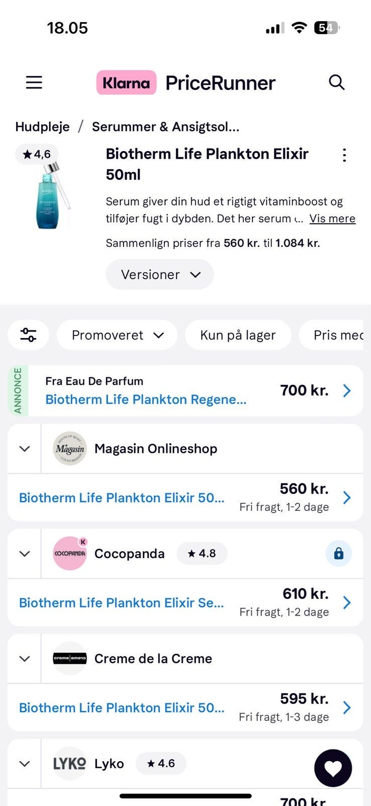Image resolution: width=371 pixels, height=806 pixels.
Task: Tap the heart favorite button
Action: 333,768
